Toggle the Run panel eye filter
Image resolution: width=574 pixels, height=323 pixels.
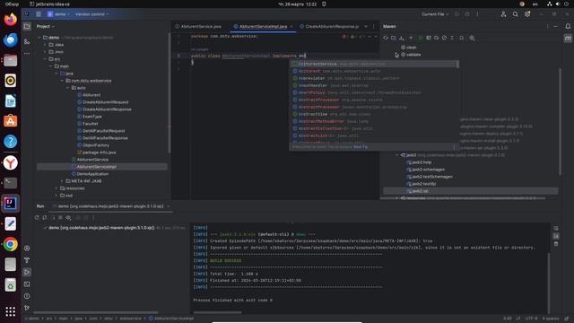pos(68,217)
